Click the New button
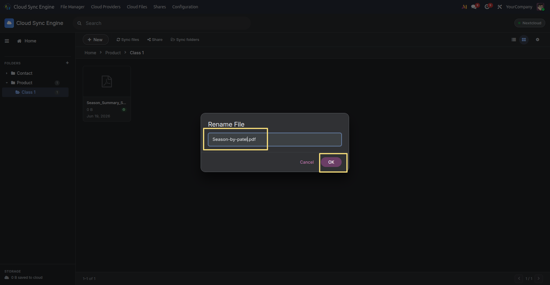The height and width of the screenshot is (285, 550). [x=95, y=40]
